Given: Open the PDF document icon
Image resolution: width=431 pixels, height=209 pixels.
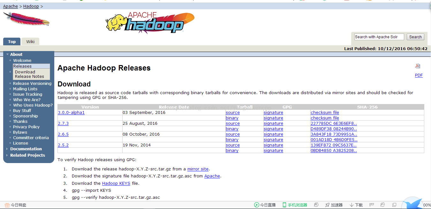Looking at the screenshot, I should (418, 66).
